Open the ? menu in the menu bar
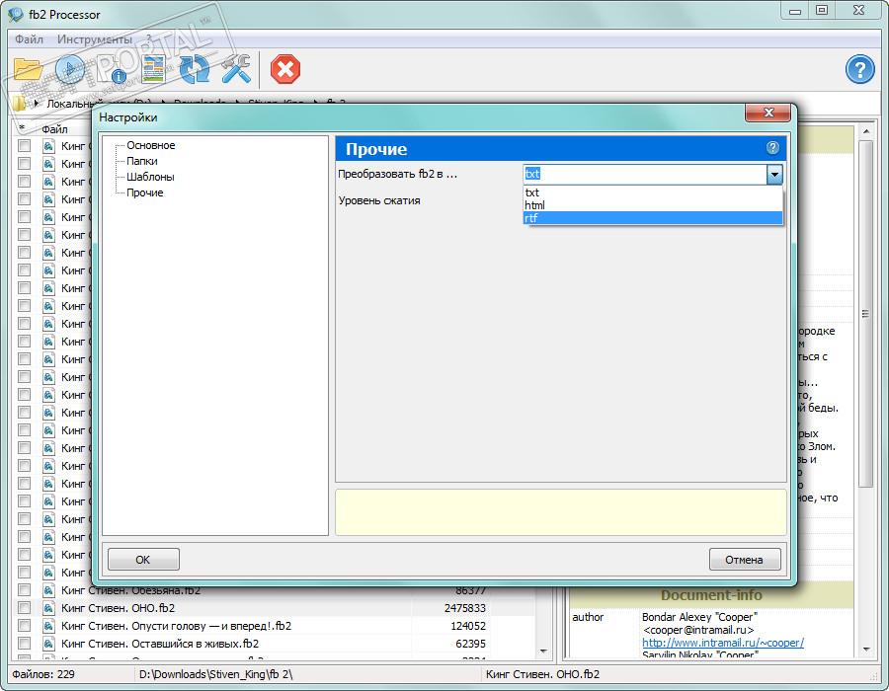Image resolution: width=889 pixels, height=691 pixels. pyautogui.click(x=149, y=39)
